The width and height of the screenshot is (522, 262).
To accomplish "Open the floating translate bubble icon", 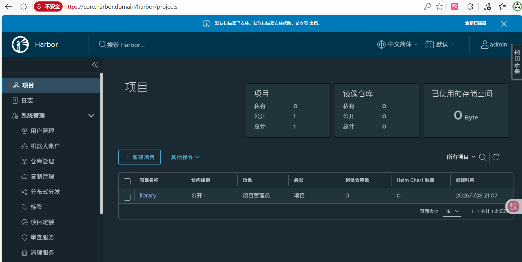I will tap(514, 207).
